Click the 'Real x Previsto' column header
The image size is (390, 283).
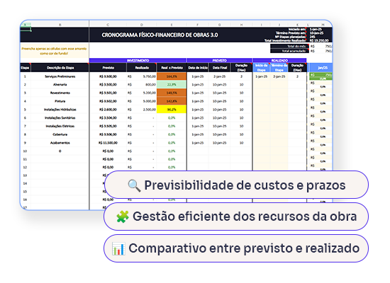click(172, 67)
